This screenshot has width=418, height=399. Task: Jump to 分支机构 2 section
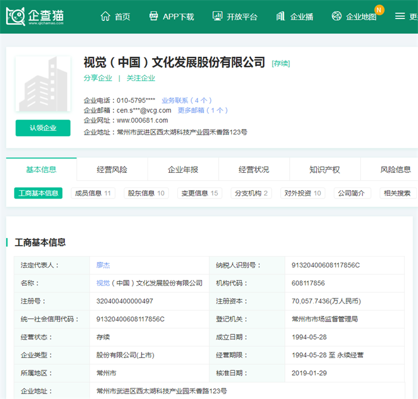click(x=251, y=193)
